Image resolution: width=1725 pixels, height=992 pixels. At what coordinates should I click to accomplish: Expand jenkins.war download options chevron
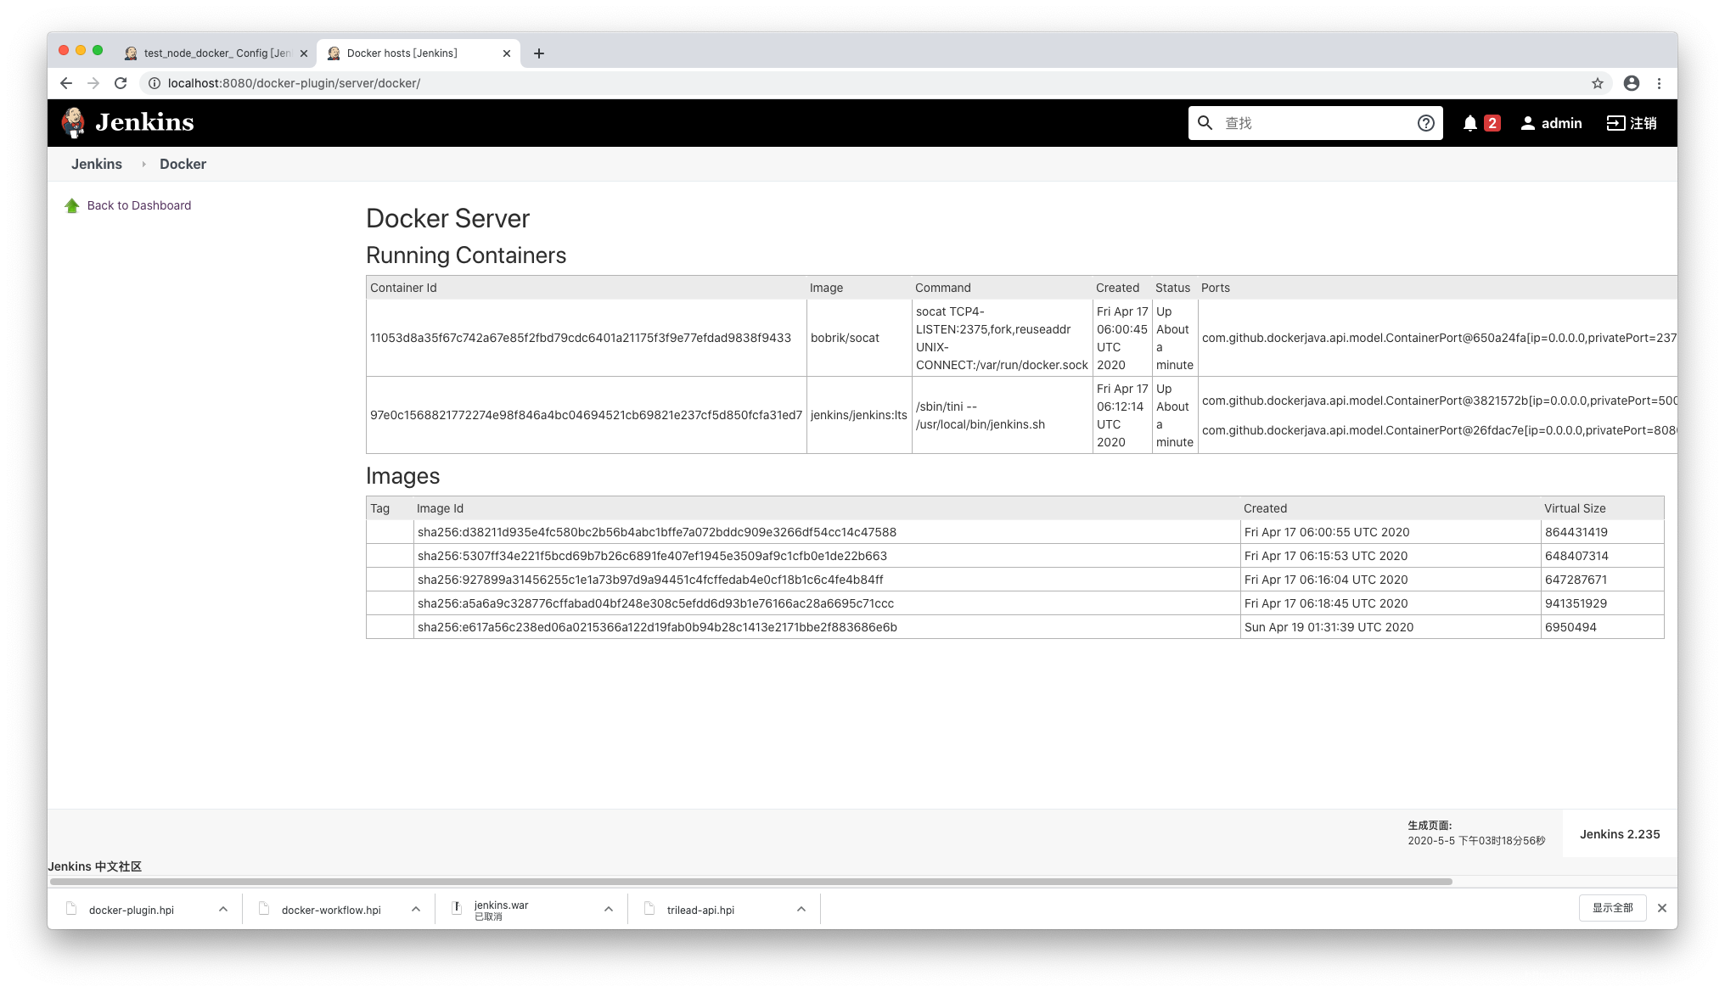pos(608,909)
